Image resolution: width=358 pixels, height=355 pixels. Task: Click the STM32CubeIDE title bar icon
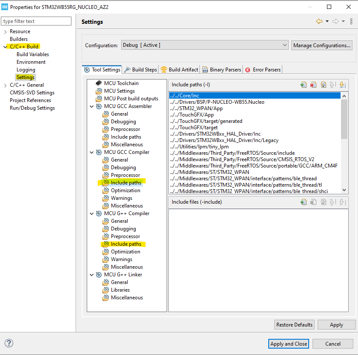5,7
